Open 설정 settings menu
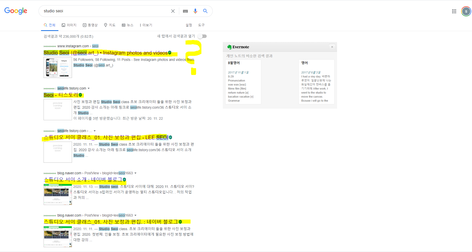 pos(189,25)
